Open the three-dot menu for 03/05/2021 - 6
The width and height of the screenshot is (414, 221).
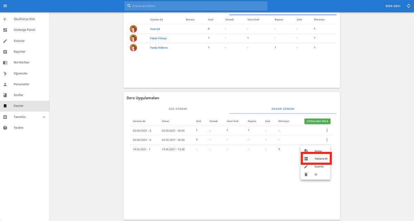[327, 140]
